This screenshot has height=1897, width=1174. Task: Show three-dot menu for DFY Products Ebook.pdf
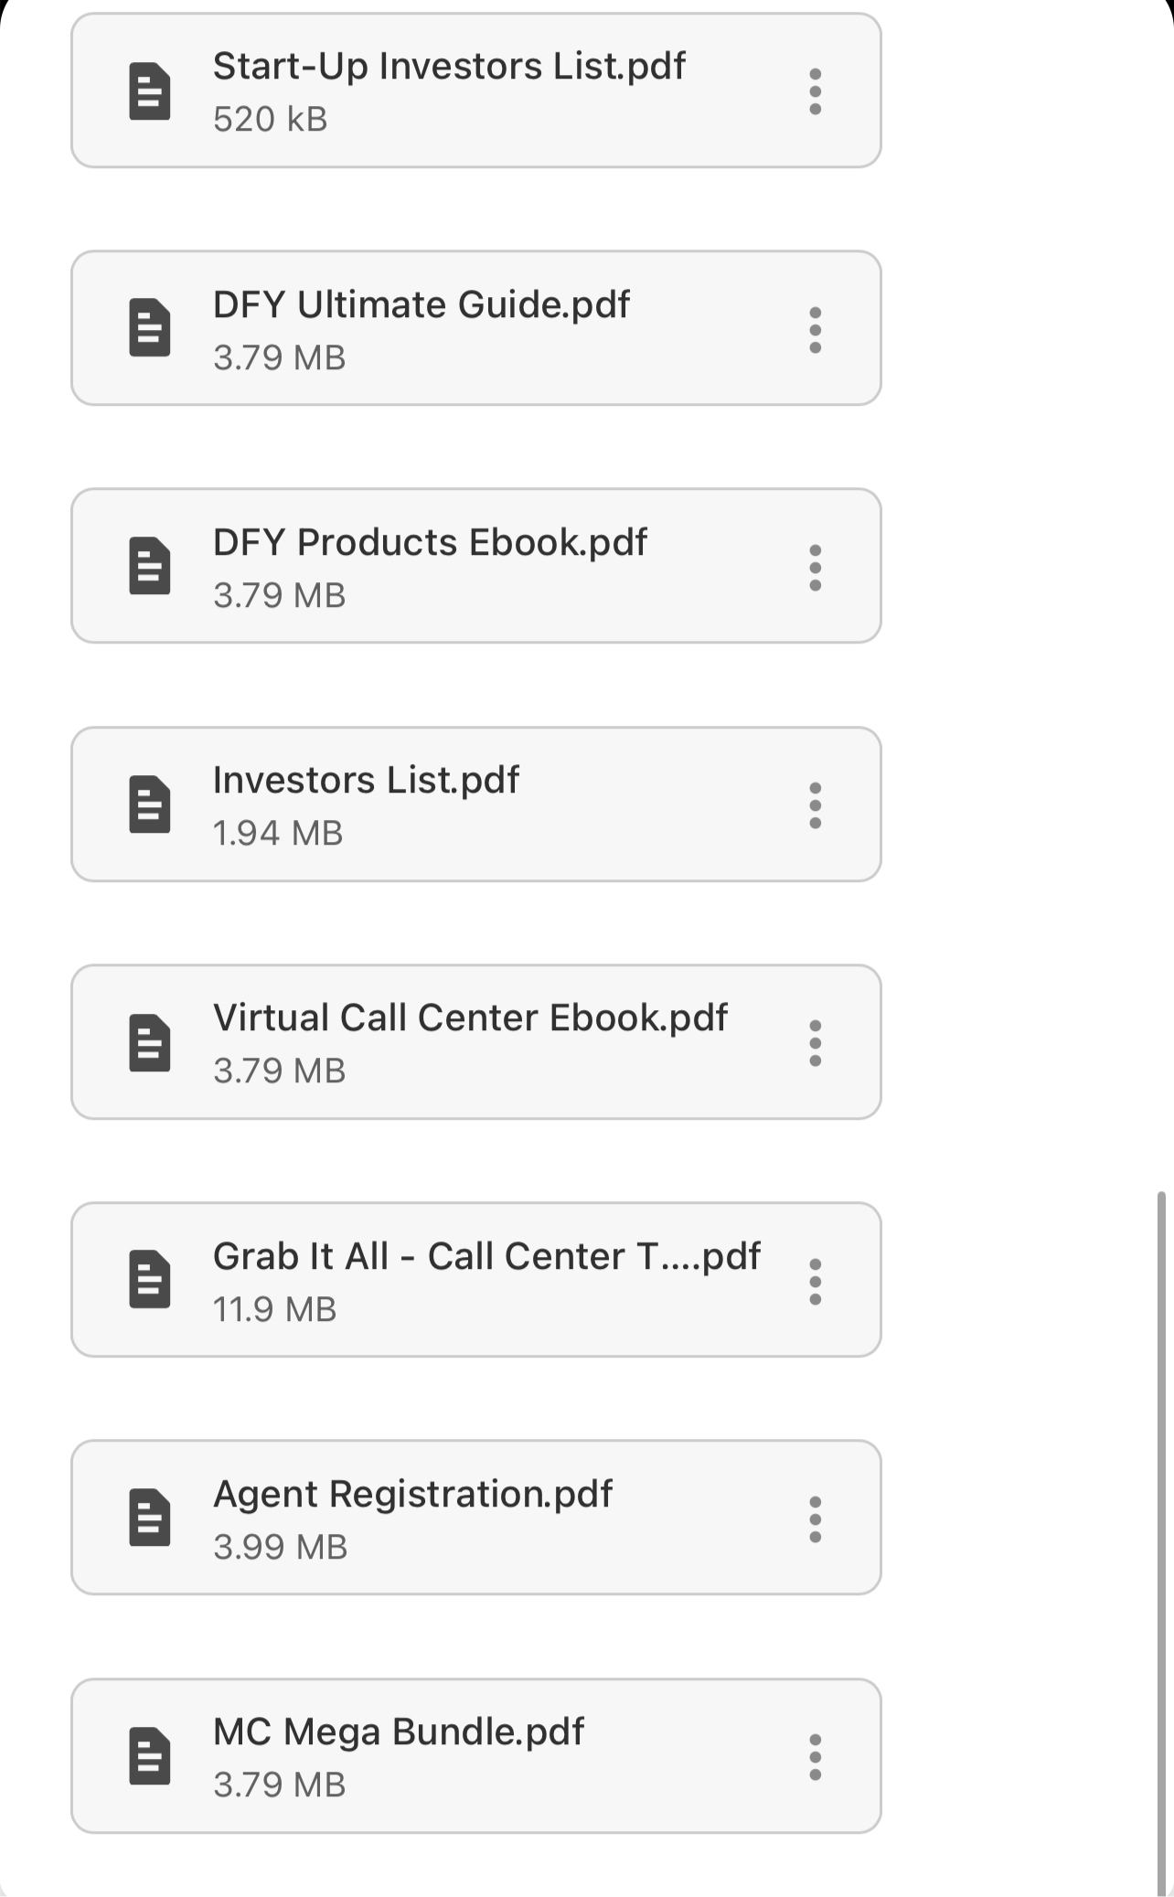click(x=815, y=568)
